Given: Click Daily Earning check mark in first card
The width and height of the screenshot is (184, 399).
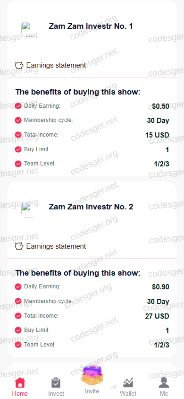Looking at the screenshot, I should (x=18, y=106).
